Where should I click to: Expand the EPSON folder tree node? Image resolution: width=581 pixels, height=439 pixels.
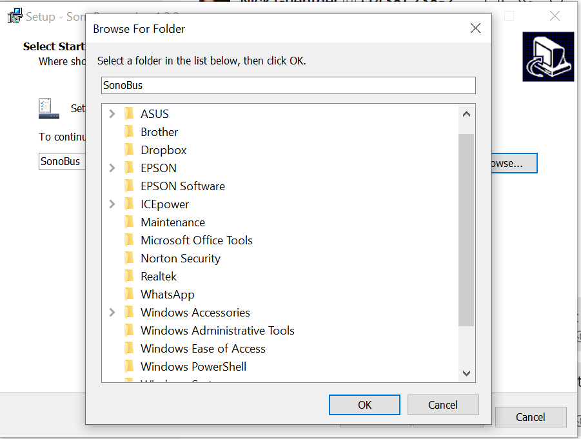[112, 168]
